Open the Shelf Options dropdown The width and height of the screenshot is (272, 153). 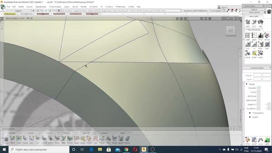(x=254, y=12)
